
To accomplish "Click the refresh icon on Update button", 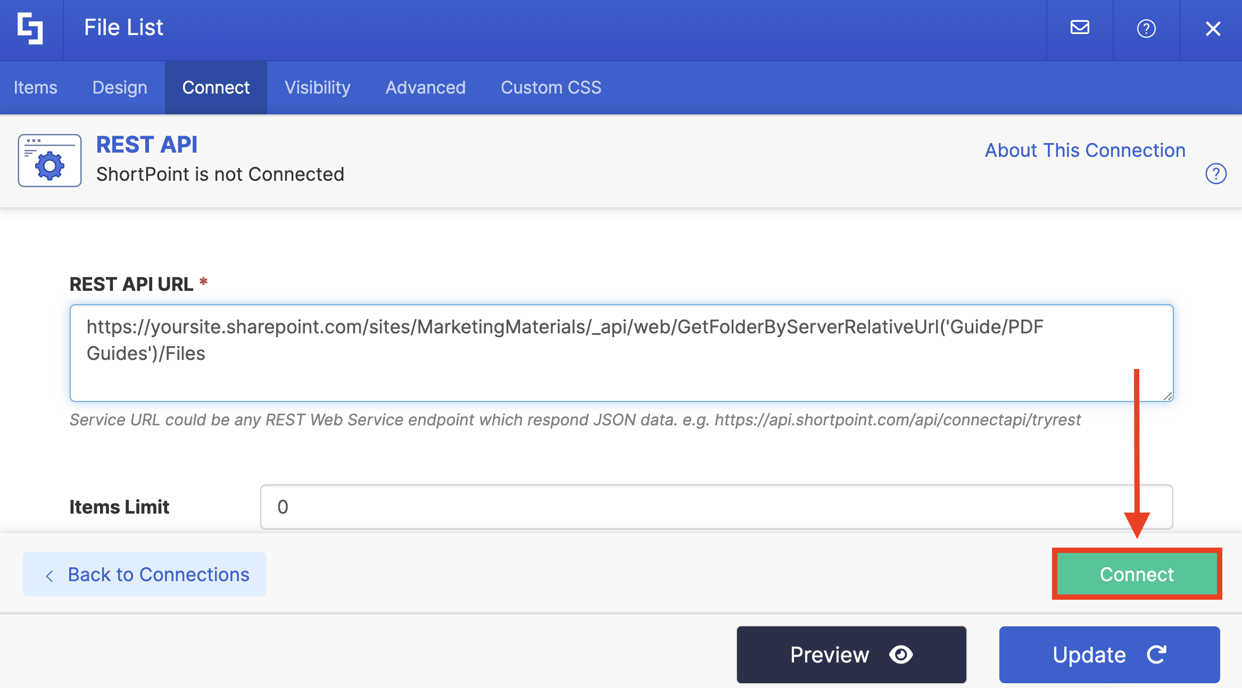I will point(1157,655).
